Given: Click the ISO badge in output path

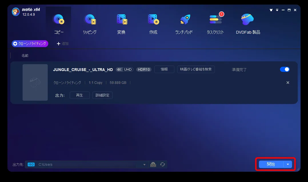Looking at the screenshot, I should [x=31, y=164].
